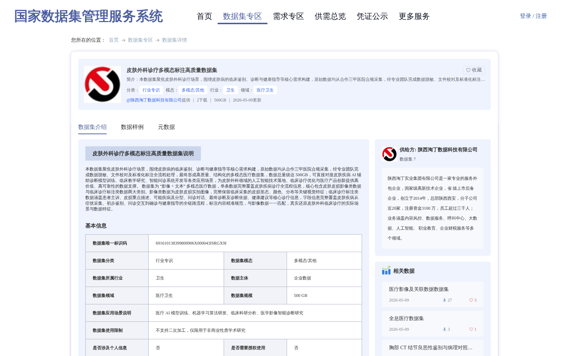
Task: Click the dataset logo thumbnail
Action: pyautogui.click(x=102, y=84)
